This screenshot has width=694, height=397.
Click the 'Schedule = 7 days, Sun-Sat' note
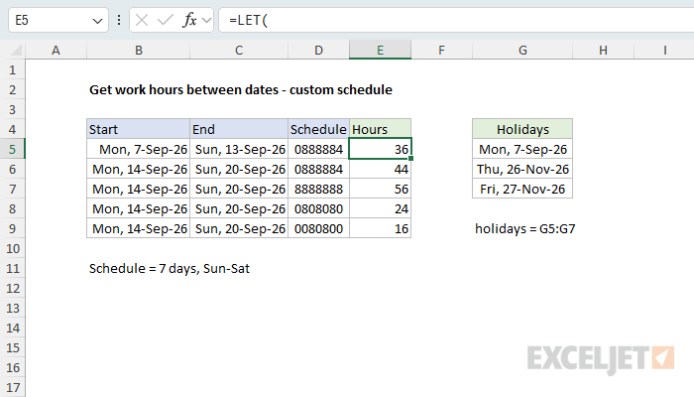tap(170, 269)
